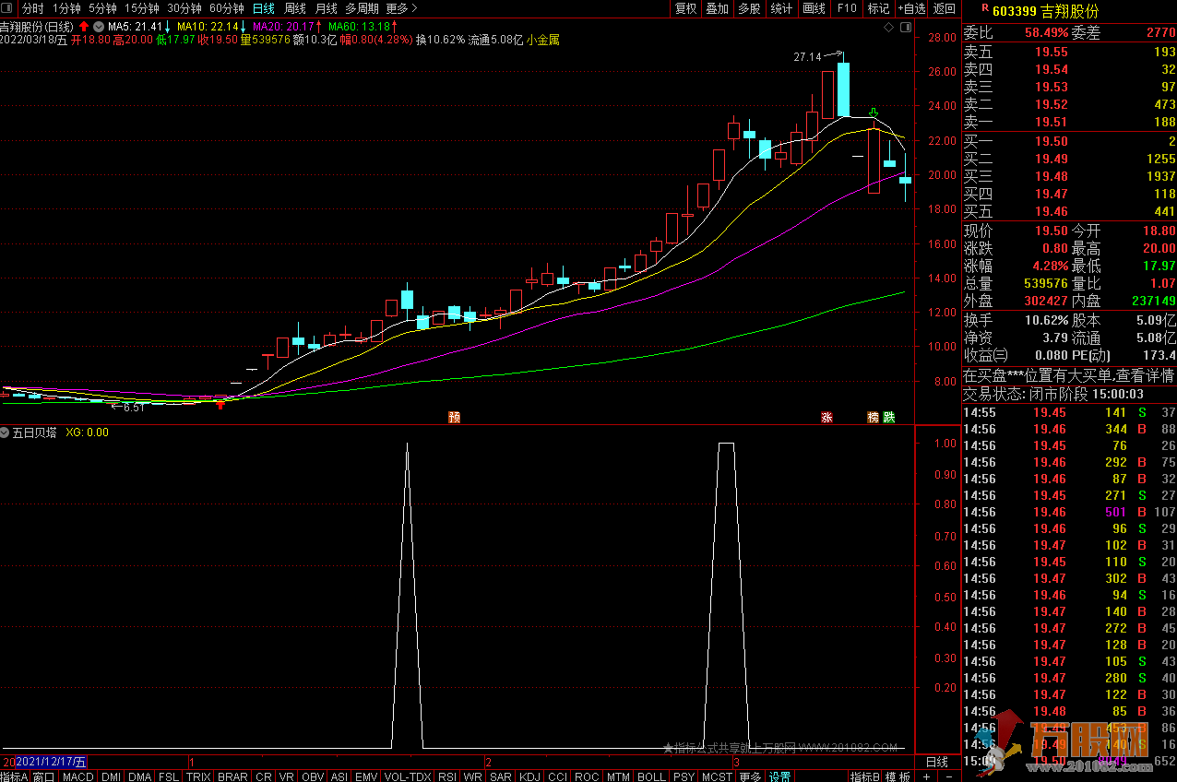
Task: Select the 60分钟 timeframe
Action: click(x=226, y=8)
